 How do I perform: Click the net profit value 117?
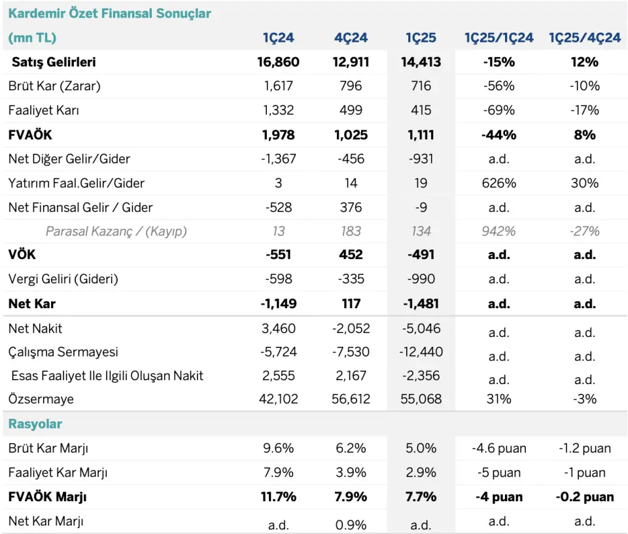351,304
